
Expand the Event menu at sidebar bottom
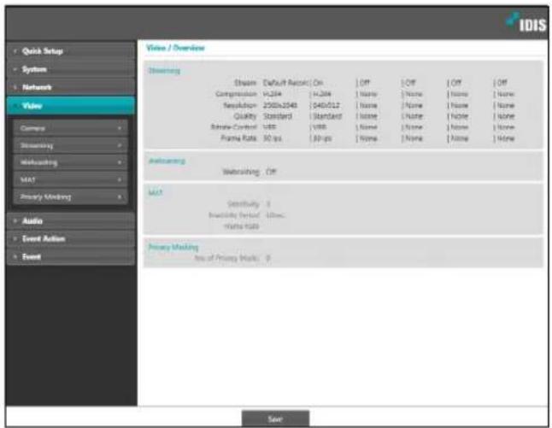click(x=71, y=257)
